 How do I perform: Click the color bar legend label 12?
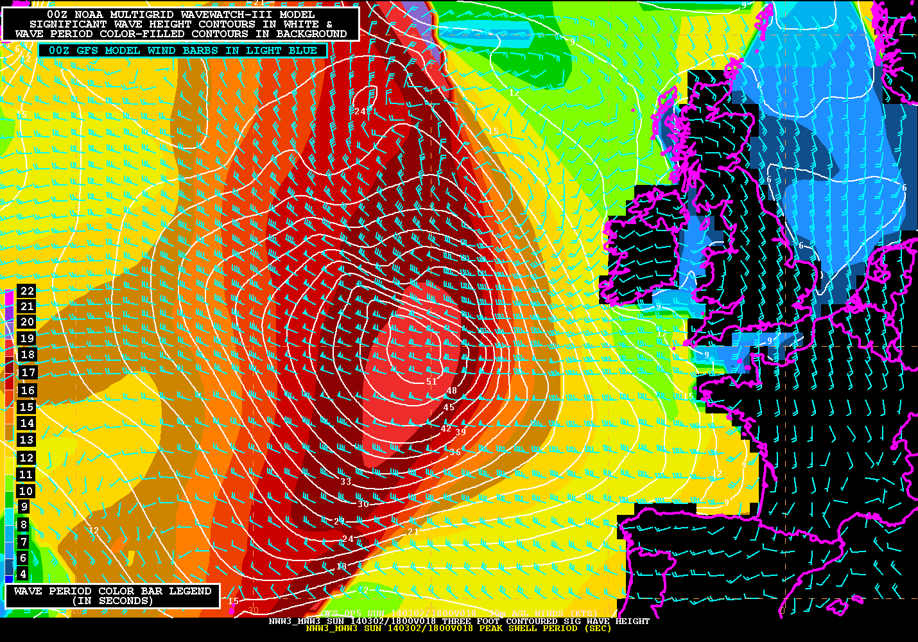(26, 458)
